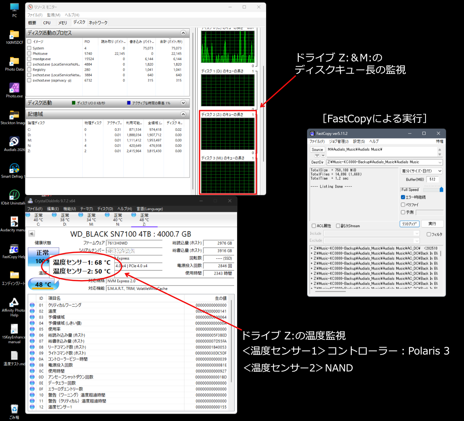Select drive D: status icon in CrystalDiskInfo
464x421 pixels.
tap(54, 215)
